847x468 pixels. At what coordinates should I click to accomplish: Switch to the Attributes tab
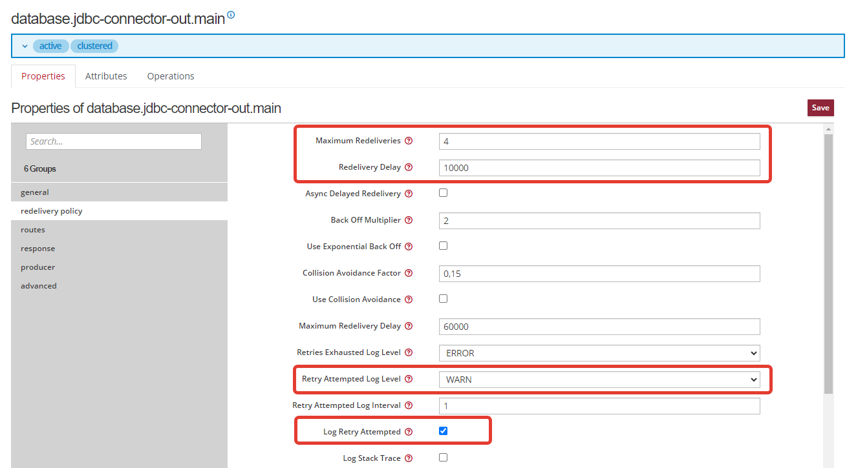click(x=106, y=76)
